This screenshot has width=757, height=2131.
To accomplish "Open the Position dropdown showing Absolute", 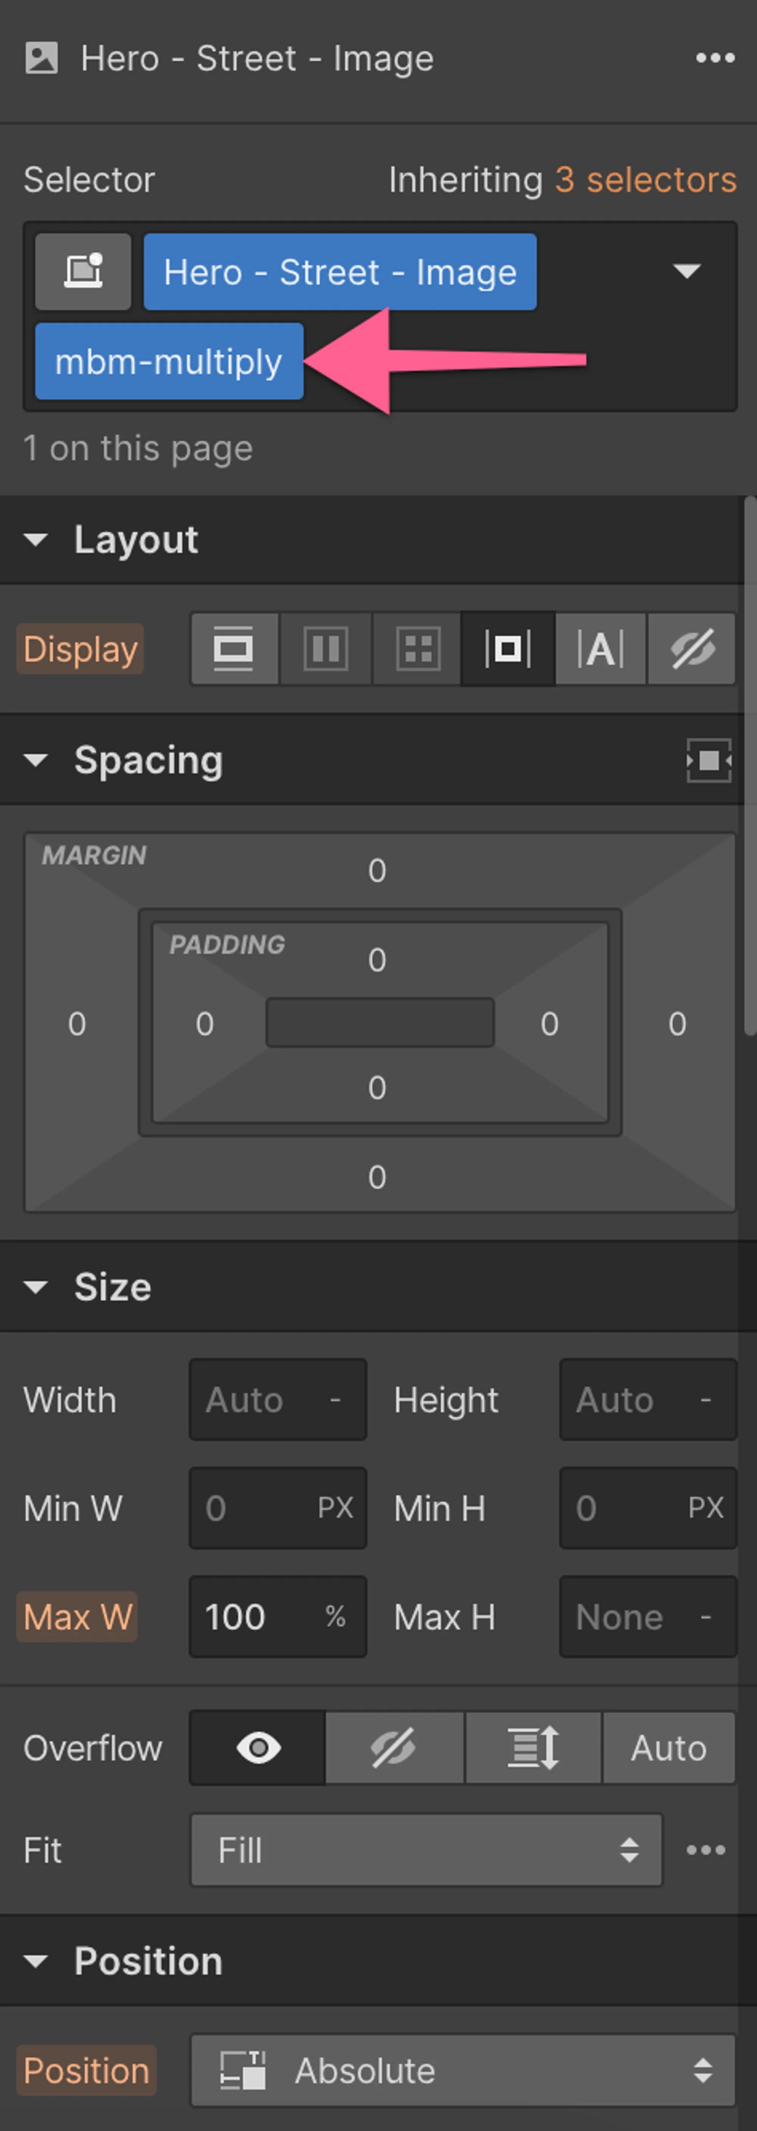I will pyautogui.click(x=463, y=2070).
